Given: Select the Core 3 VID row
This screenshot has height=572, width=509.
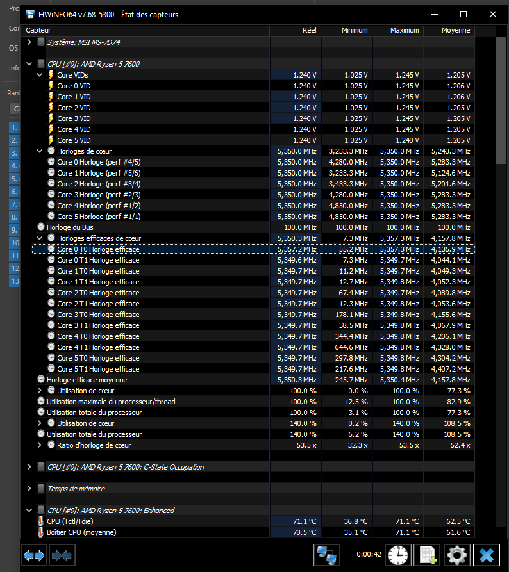Looking at the screenshot, I should coord(254,118).
